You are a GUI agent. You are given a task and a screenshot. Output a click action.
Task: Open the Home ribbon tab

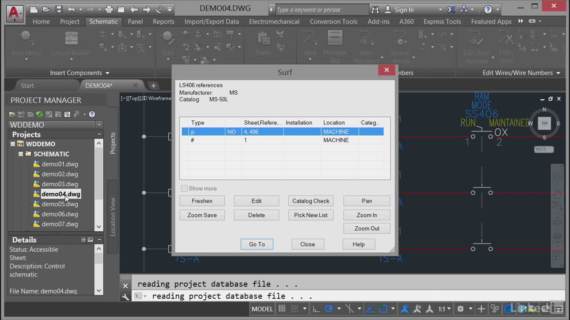[41, 21]
